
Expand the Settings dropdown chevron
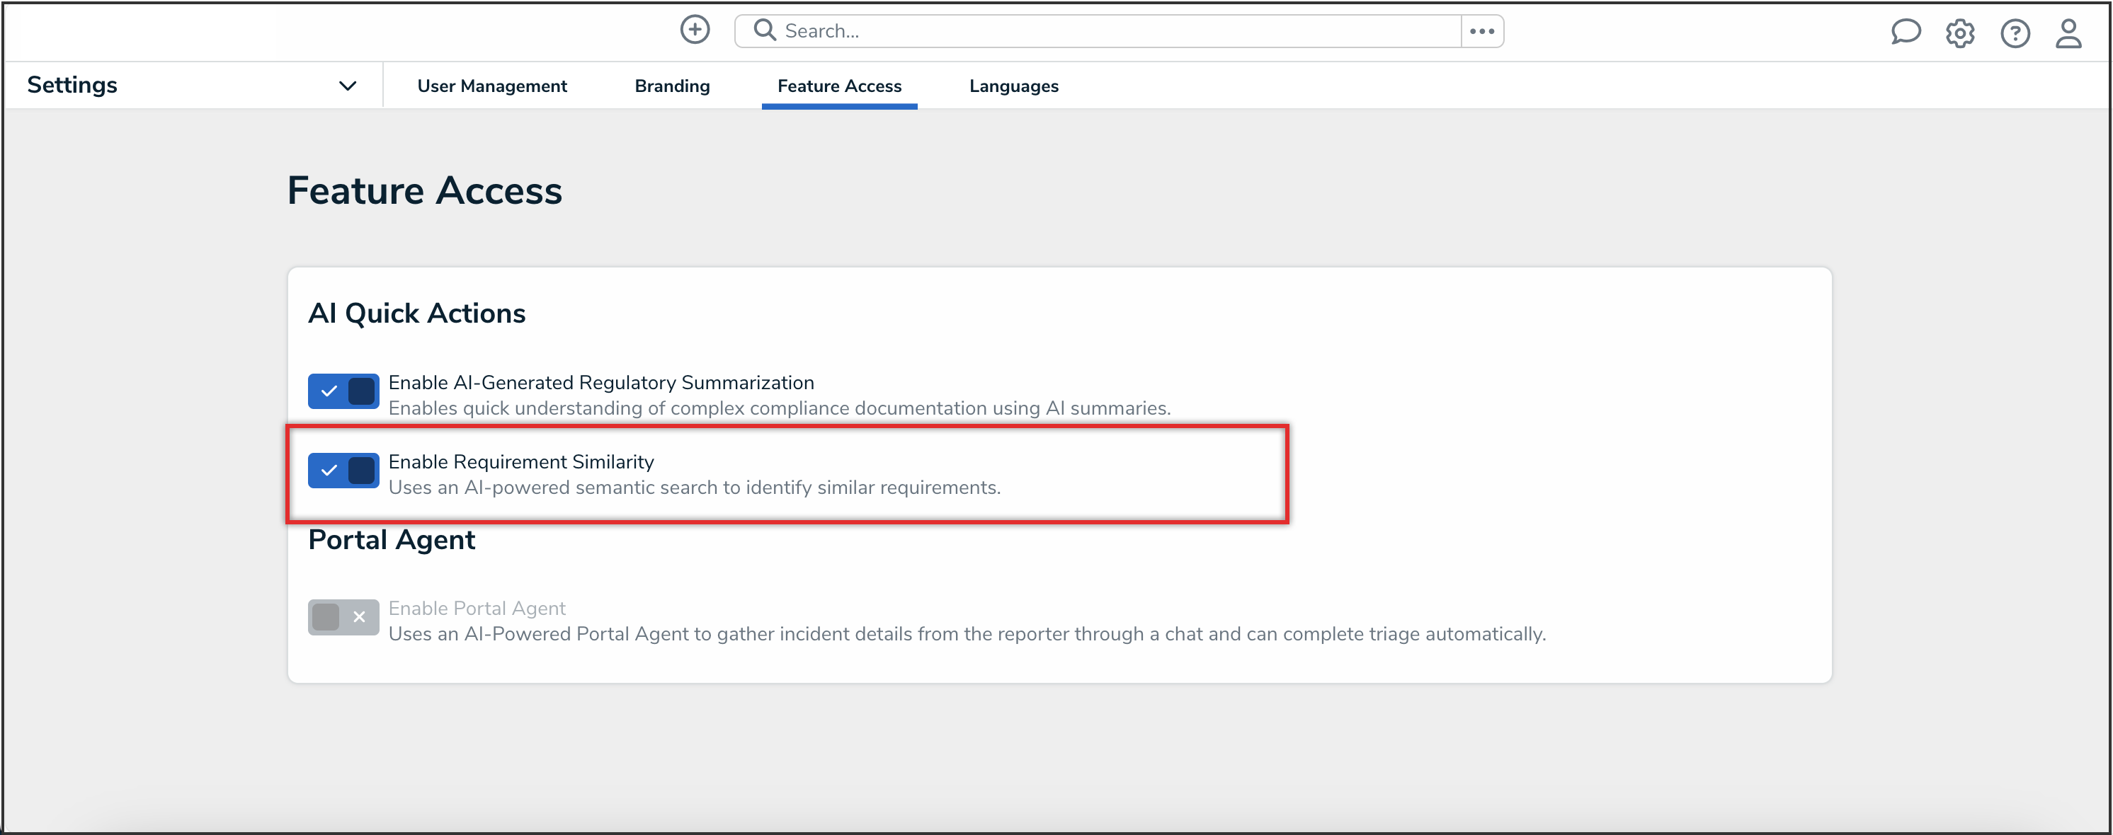[x=348, y=86]
